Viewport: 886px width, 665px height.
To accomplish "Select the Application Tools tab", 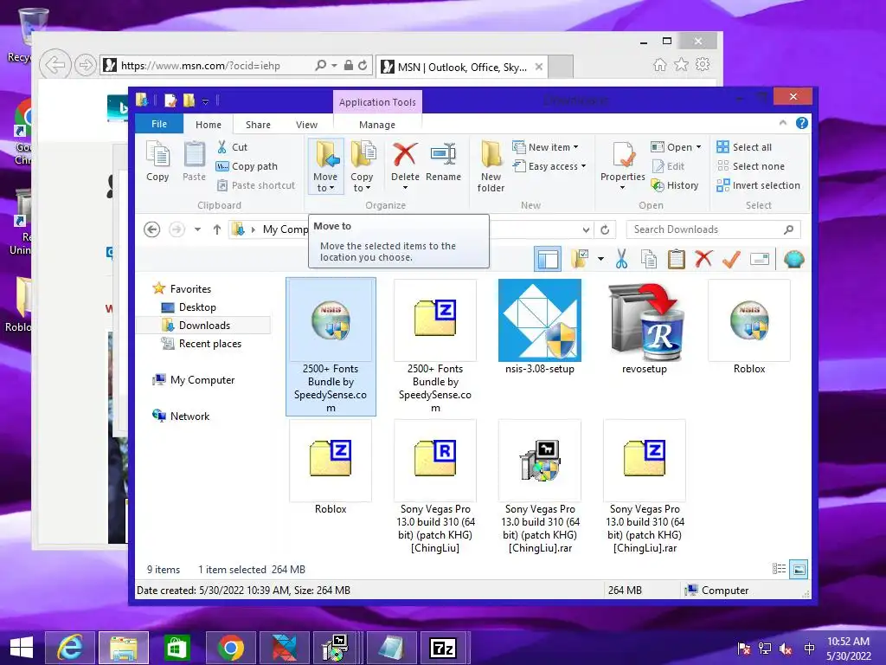I will [x=377, y=102].
